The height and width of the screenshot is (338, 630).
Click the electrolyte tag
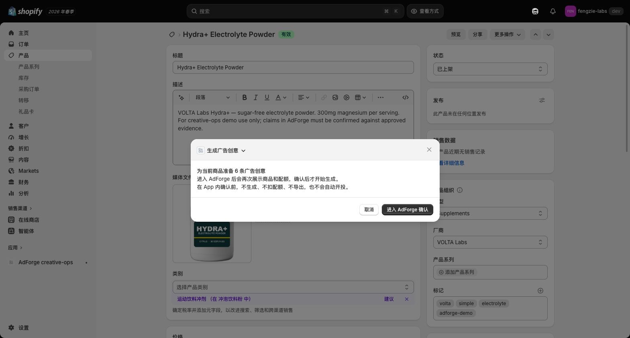point(494,304)
